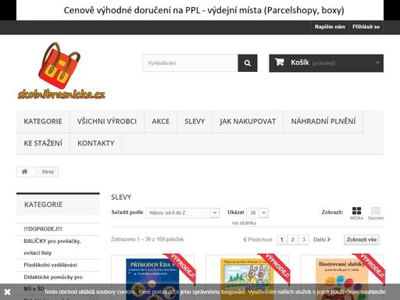The image size is (400, 300).
Task: Dismiss the cookie notice with X
Action: [7, 292]
